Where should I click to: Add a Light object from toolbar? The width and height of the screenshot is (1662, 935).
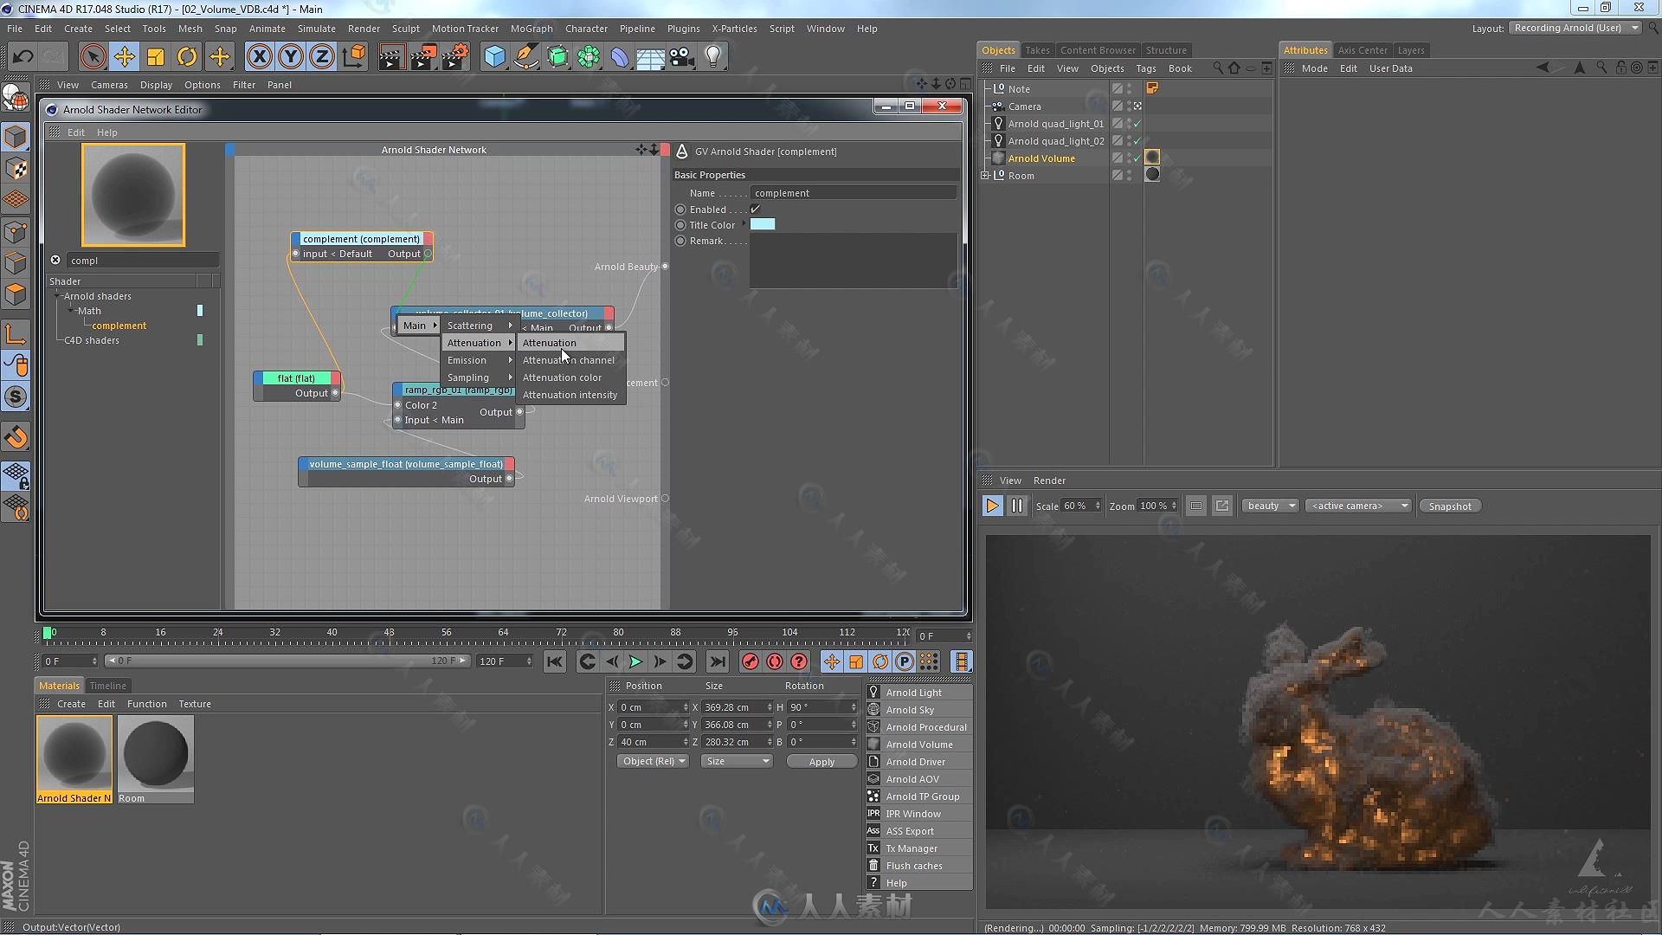pyautogui.click(x=713, y=57)
